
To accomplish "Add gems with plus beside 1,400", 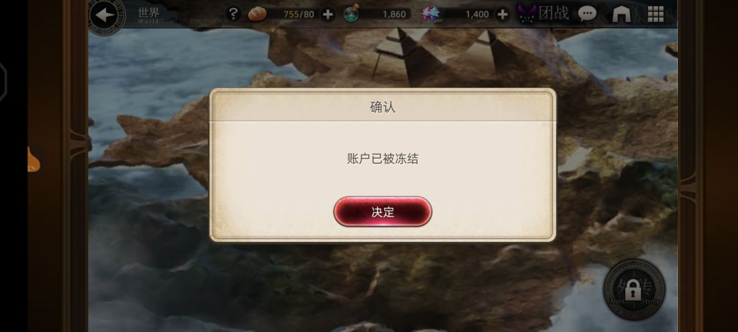I will [x=502, y=14].
